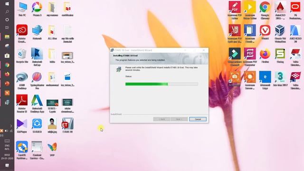Select the Icecream PDF Converter shortcut

tap(250, 57)
